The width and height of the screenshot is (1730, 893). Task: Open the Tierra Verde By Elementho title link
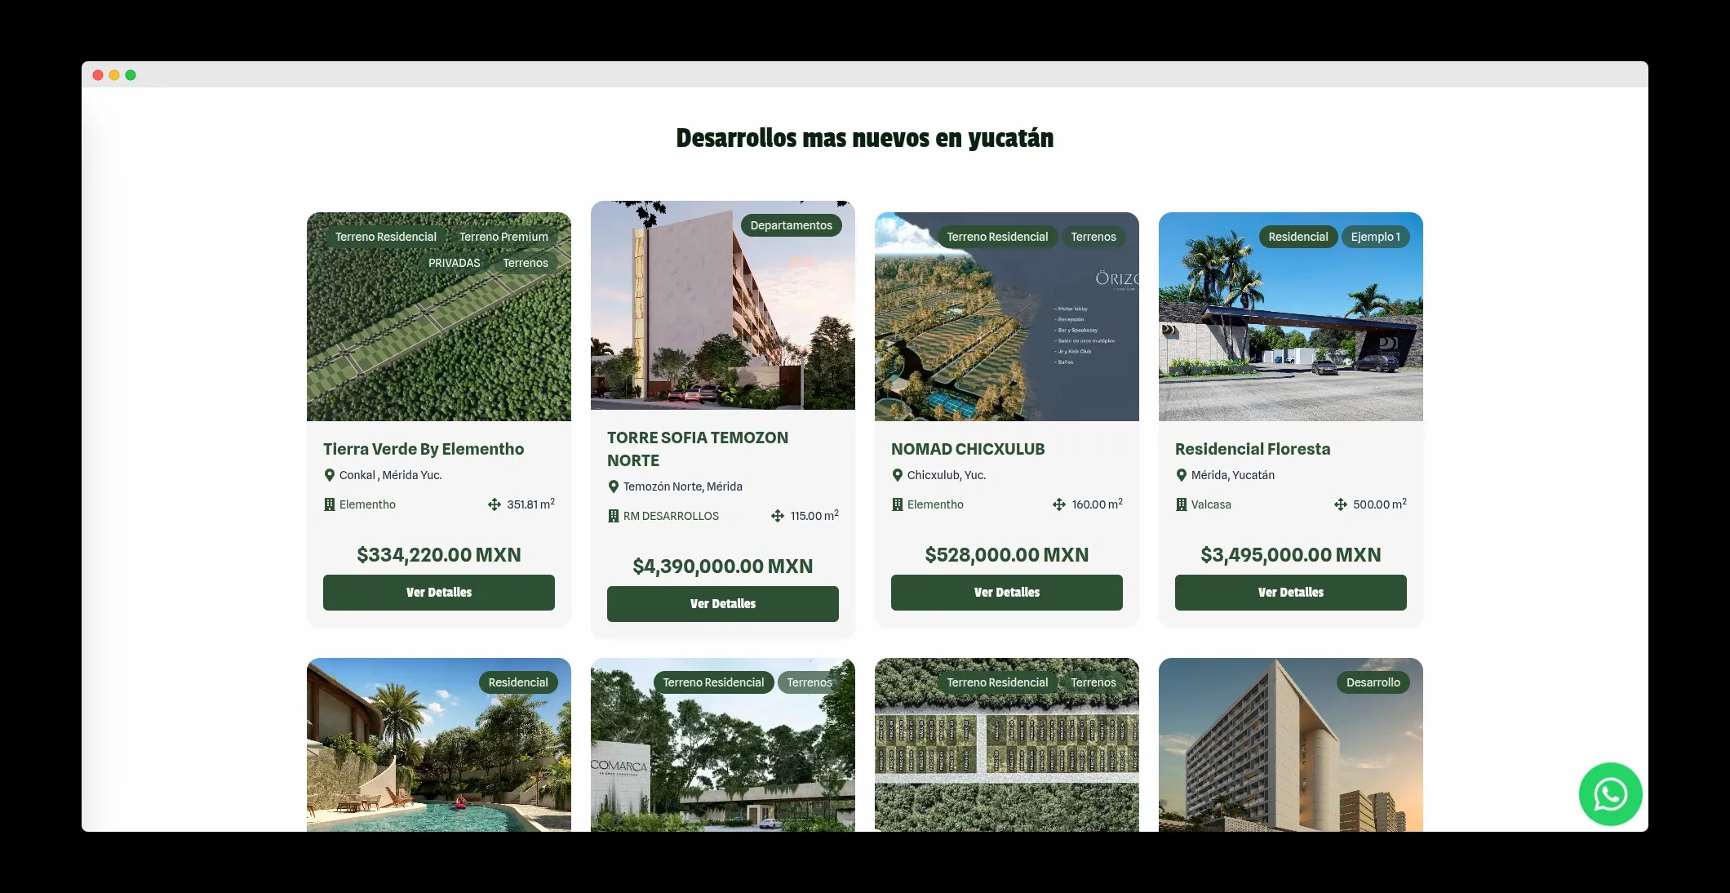coord(424,448)
